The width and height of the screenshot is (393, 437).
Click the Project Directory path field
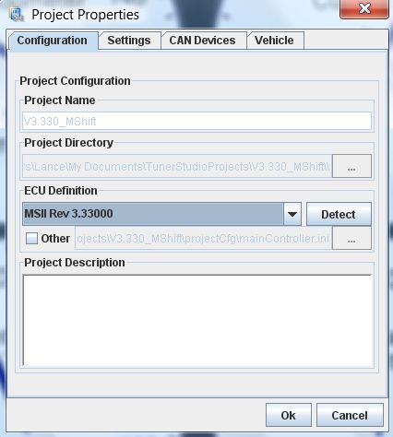coord(177,167)
